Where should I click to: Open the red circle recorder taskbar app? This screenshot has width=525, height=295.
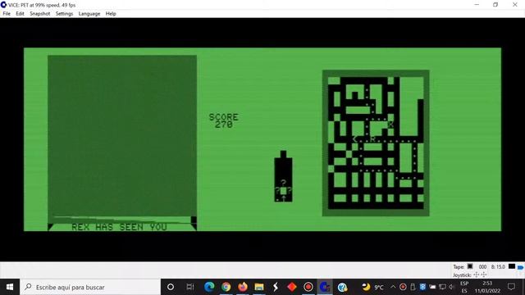(x=308, y=287)
